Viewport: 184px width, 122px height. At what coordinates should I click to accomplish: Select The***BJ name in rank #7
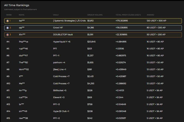pyautogui.click(x=24, y=62)
